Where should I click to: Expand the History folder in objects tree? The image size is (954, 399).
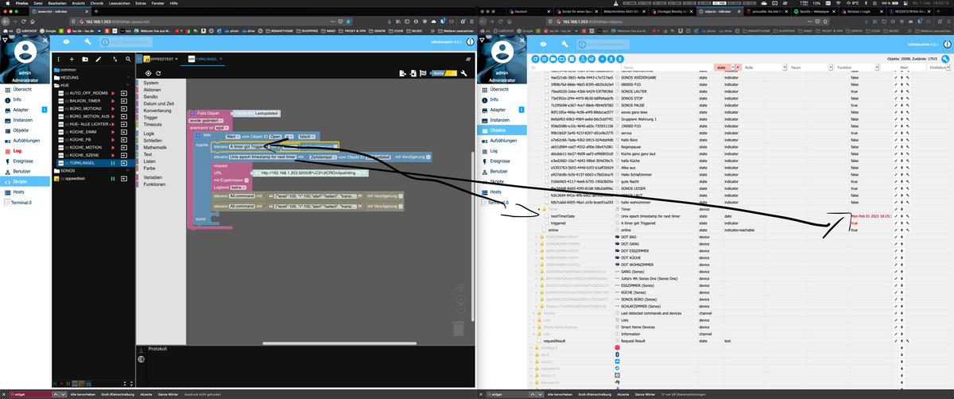pos(533,313)
